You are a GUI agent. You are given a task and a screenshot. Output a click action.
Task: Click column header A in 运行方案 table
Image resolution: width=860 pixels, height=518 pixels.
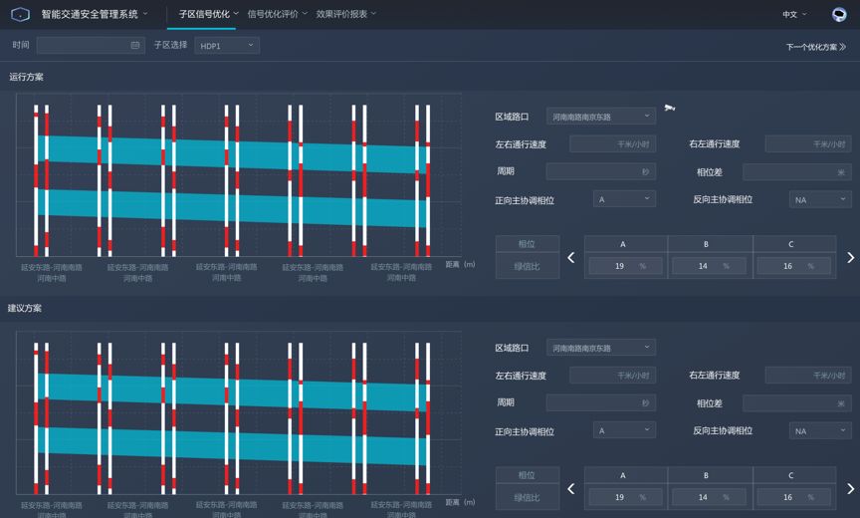[626, 244]
